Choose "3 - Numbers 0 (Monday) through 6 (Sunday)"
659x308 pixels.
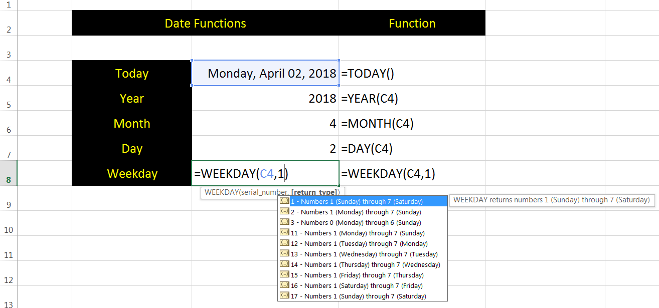[356, 222]
